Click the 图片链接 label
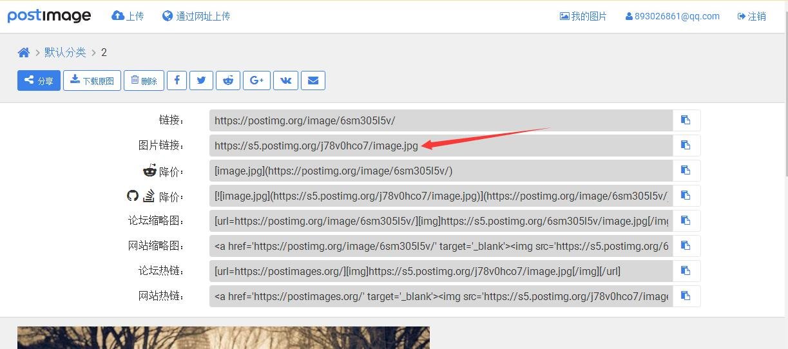The image size is (788, 349). (161, 146)
